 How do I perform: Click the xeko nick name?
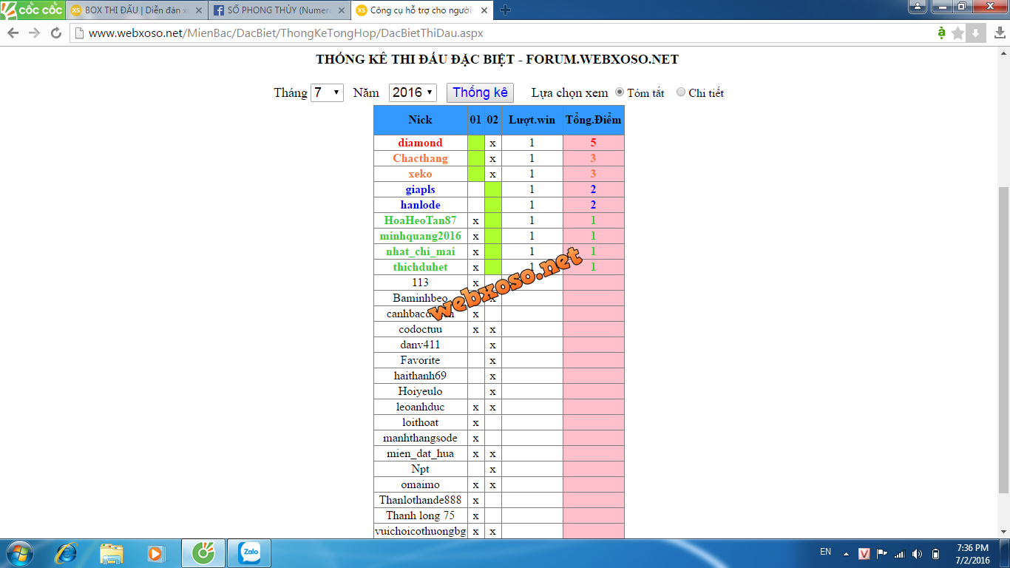pyautogui.click(x=420, y=174)
